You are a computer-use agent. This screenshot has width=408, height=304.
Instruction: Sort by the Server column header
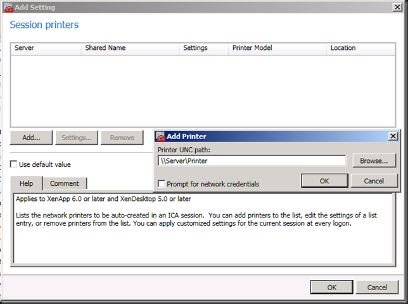point(46,48)
